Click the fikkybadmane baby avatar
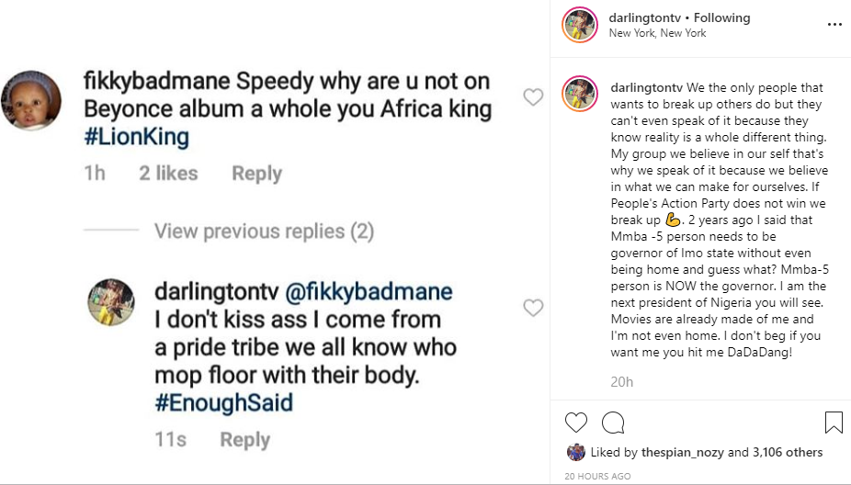The height and width of the screenshot is (485, 851). pyautogui.click(x=30, y=101)
